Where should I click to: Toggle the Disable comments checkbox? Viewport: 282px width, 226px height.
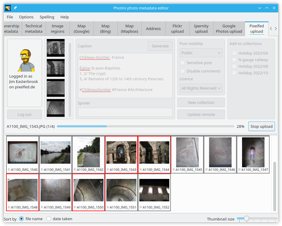pyautogui.click(x=182, y=71)
